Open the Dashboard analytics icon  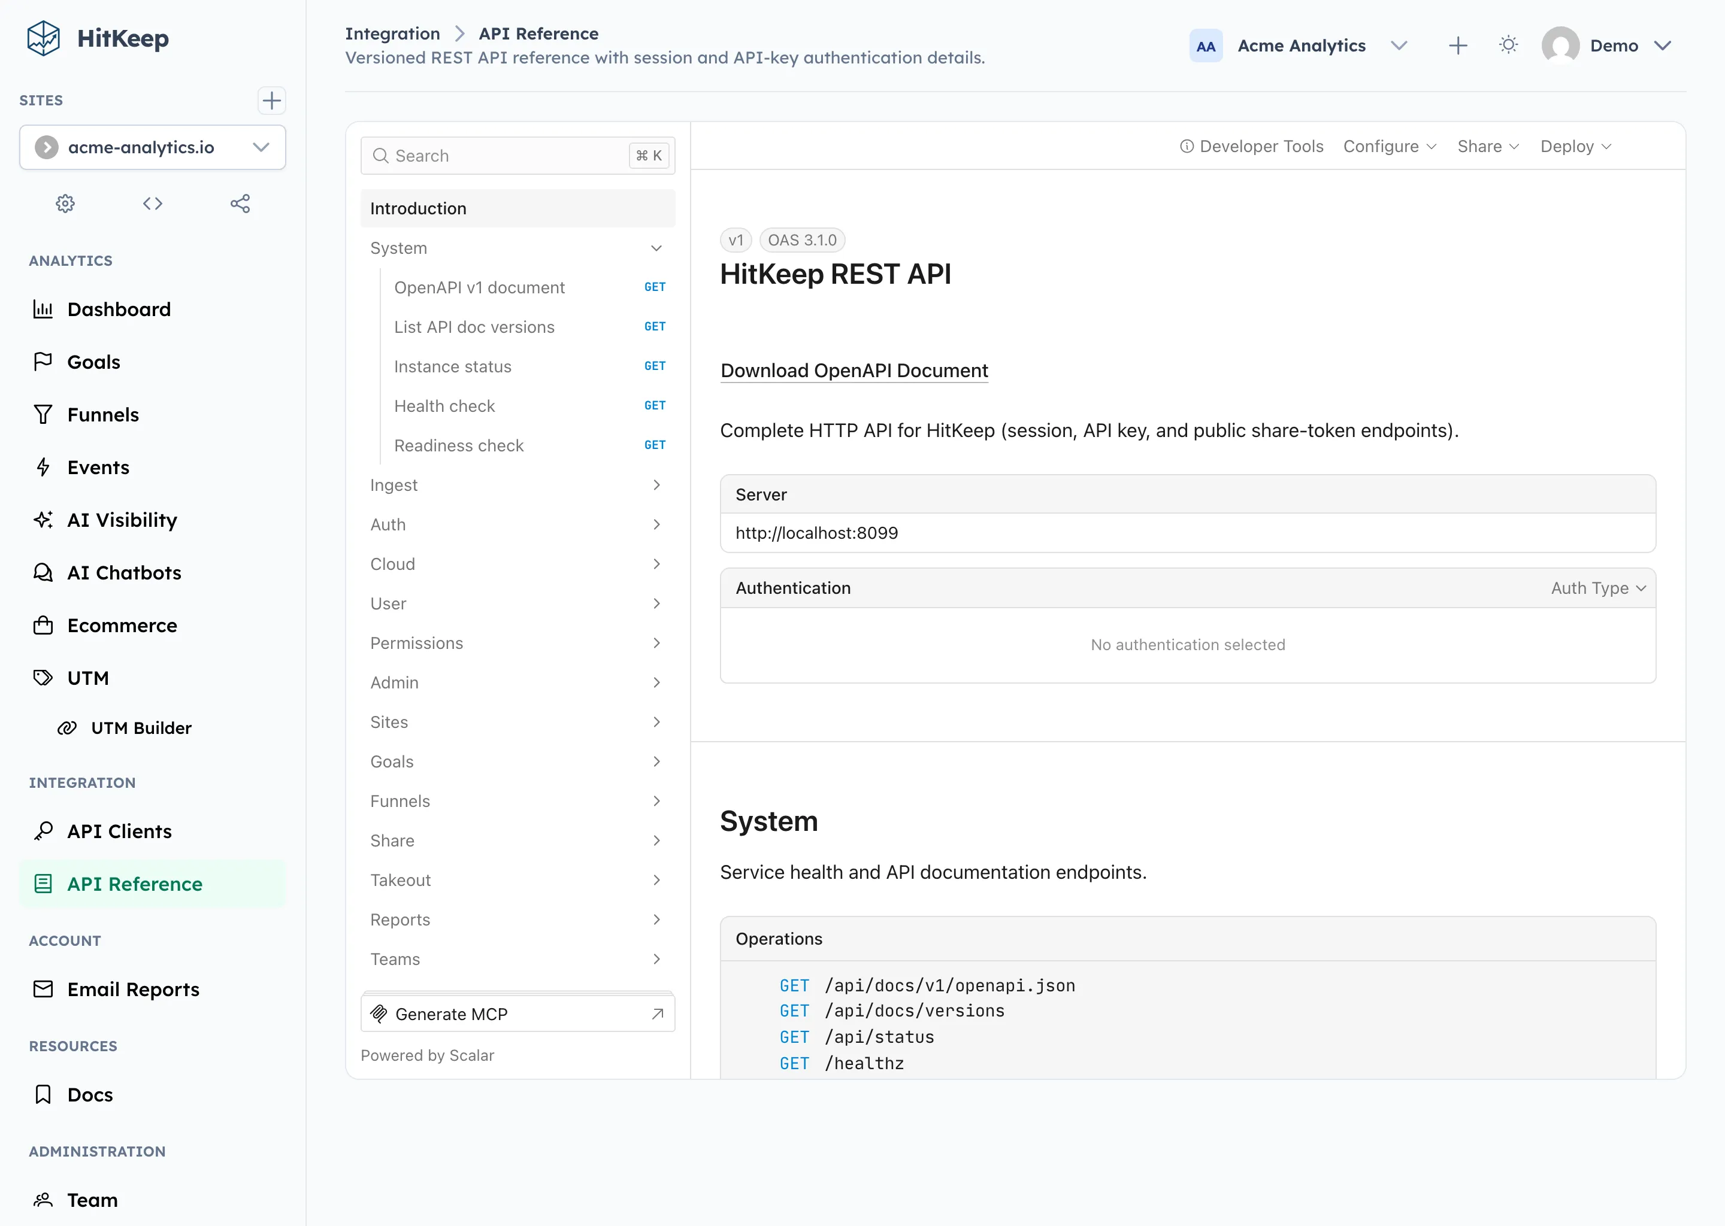click(43, 309)
